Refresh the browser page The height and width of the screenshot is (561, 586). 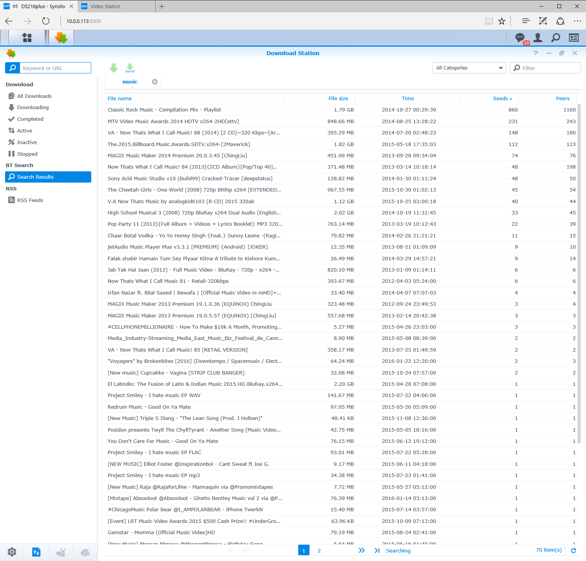[46, 21]
